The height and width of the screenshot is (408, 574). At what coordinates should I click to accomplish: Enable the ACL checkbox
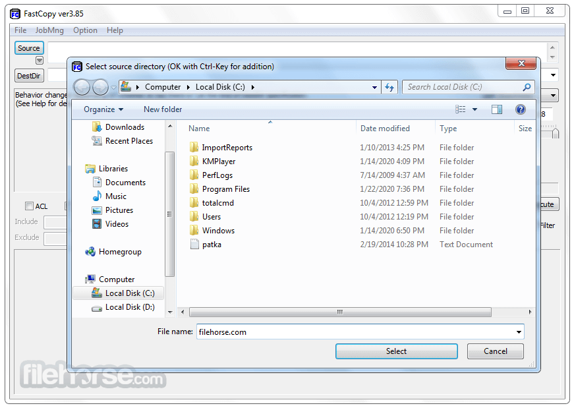(29, 206)
